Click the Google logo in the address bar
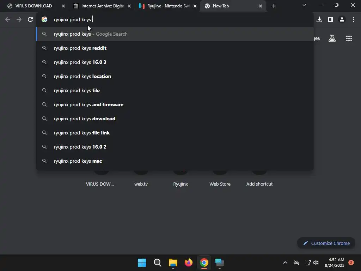This screenshot has width=361, height=271. click(44, 19)
